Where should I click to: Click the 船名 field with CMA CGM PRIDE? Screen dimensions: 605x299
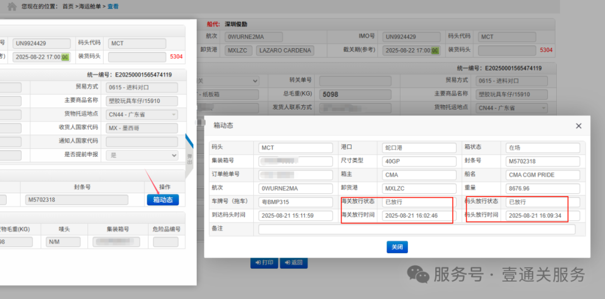(542, 175)
